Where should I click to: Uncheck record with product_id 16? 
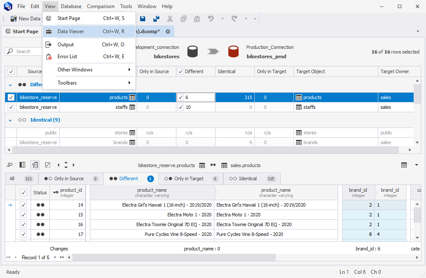pyautogui.click(x=23, y=224)
